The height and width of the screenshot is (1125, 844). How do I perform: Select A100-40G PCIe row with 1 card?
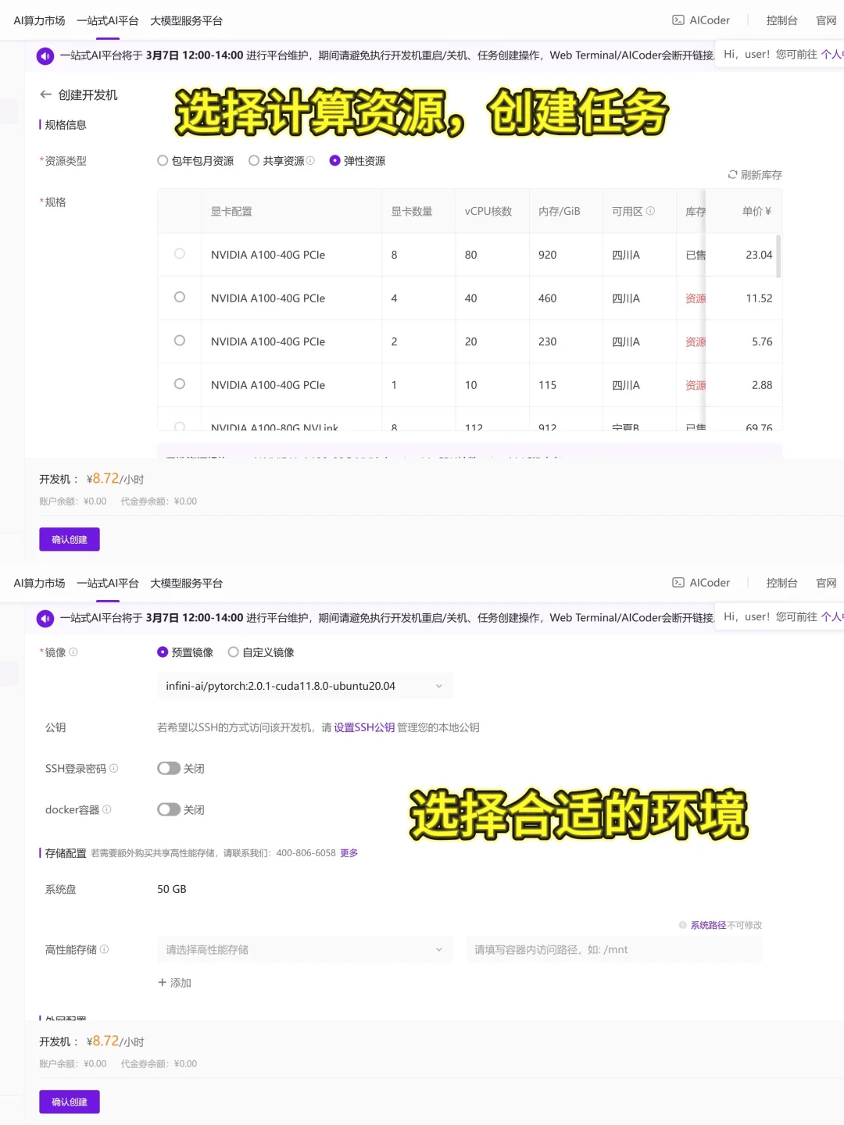pyautogui.click(x=180, y=384)
